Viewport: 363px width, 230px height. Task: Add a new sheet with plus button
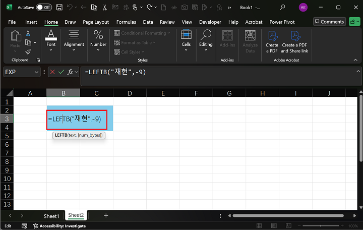(106, 215)
